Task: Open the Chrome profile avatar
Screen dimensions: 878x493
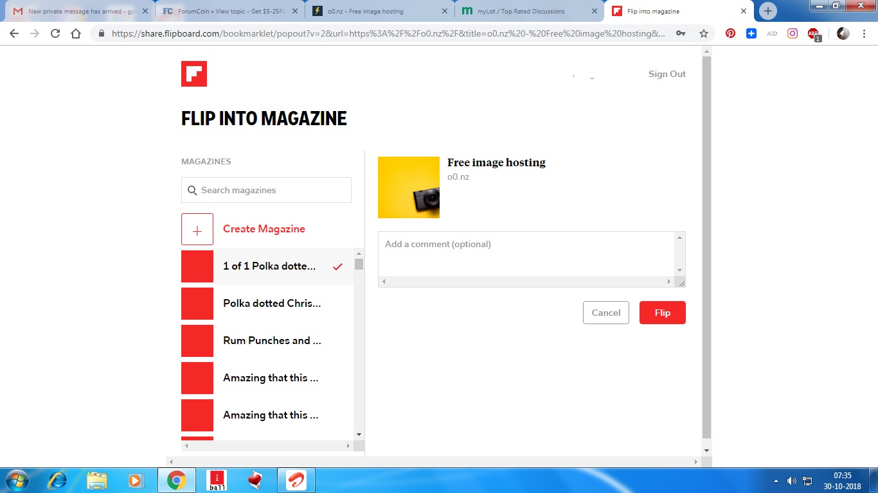Action: point(842,33)
